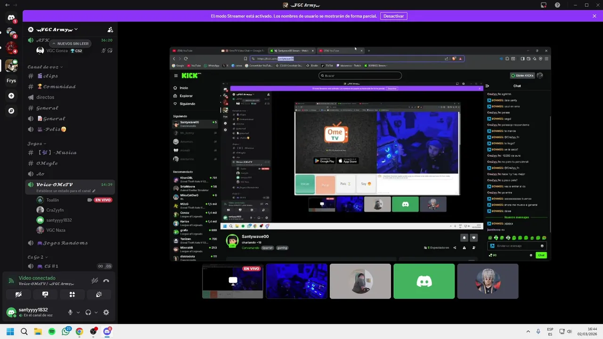Expand the ᏉGC Army server menu
The image size is (603, 339).
(x=57, y=30)
